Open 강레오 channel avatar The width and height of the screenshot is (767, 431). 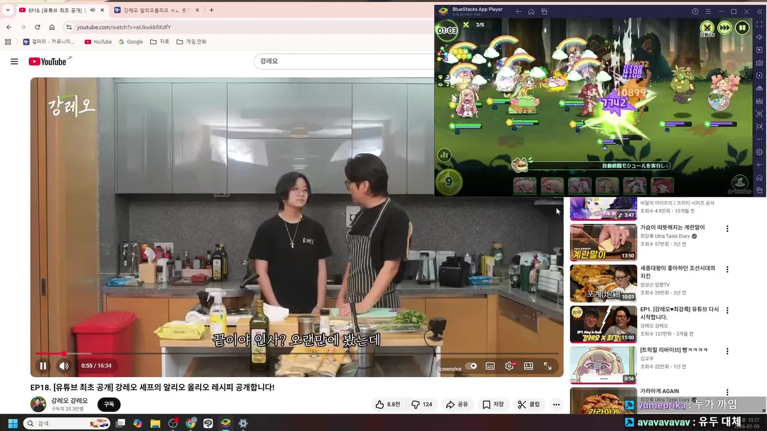click(38, 404)
